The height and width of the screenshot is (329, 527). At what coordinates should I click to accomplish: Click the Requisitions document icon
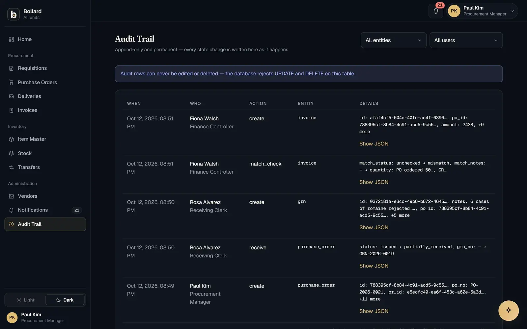(x=11, y=68)
